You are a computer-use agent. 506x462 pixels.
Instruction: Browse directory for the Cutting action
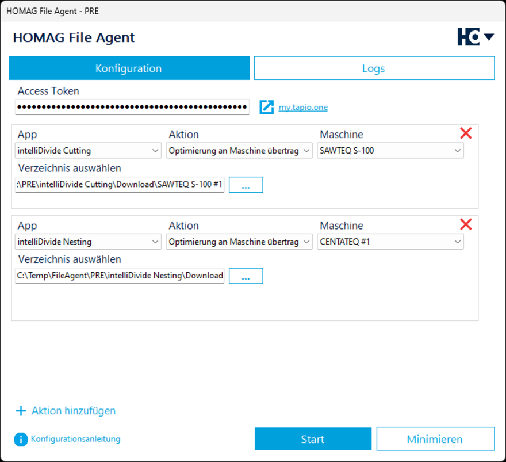click(x=246, y=185)
